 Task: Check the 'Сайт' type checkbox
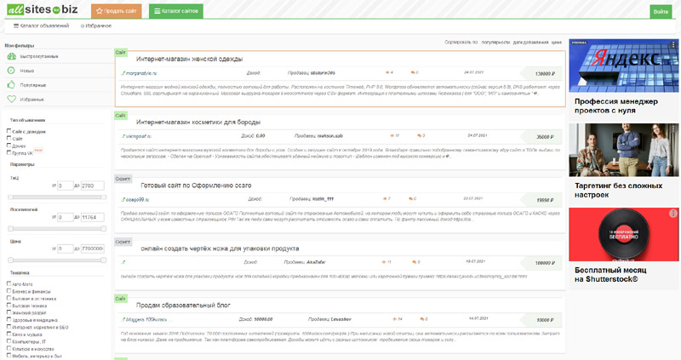(x=9, y=138)
